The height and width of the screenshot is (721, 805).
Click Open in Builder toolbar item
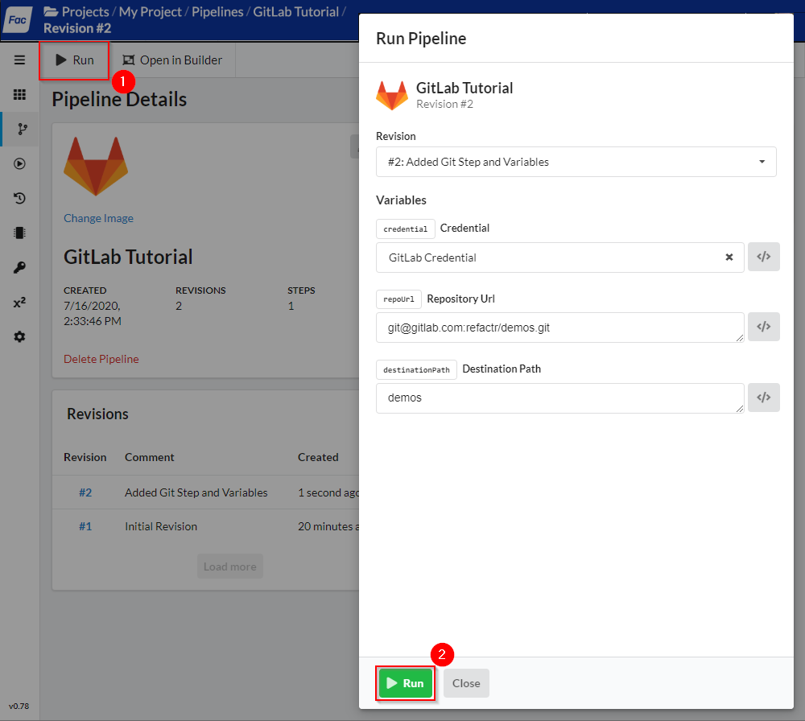172,60
